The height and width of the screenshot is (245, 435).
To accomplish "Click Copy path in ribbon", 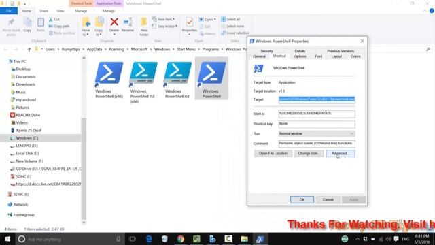I will [59, 26].
